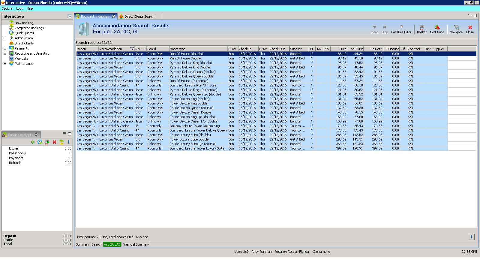Click the Nett Price toolbar button
The width and height of the screenshot is (480, 278).
click(x=437, y=29)
